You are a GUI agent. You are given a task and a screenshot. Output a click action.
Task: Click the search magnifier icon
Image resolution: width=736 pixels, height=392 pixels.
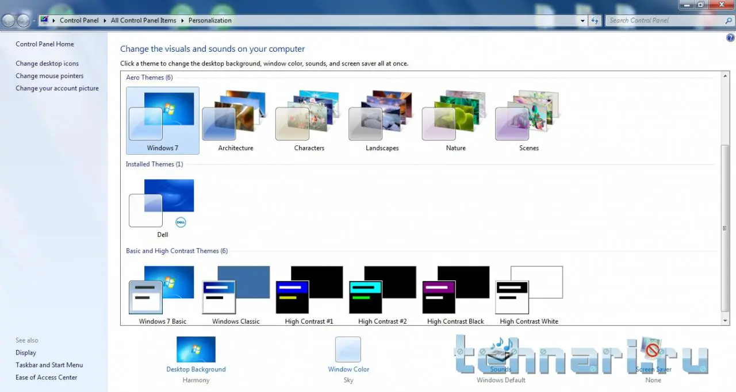pos(729,21)
